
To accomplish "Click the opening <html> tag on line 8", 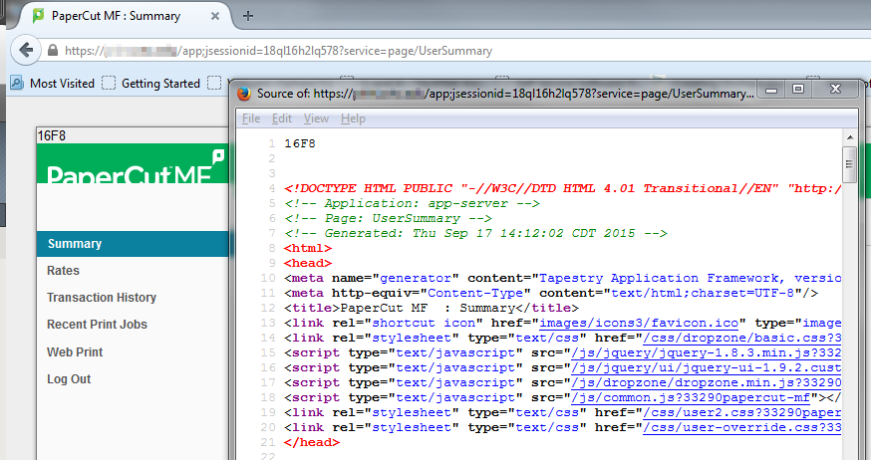I will (x=308, y=249).
